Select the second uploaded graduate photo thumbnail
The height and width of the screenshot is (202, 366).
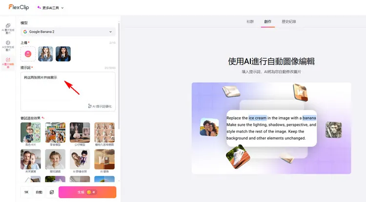tap(63, 54)
